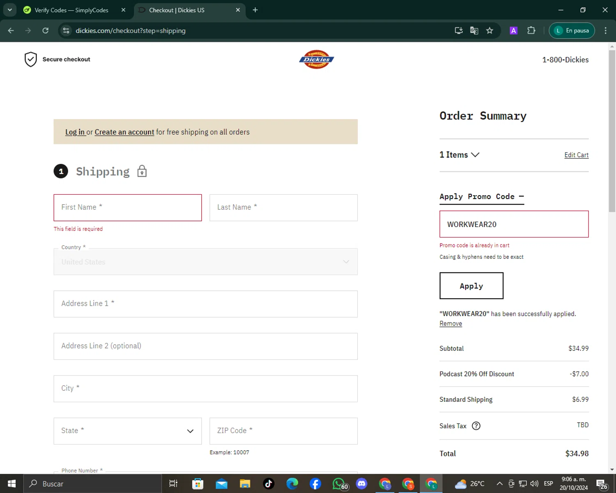
Task: Show hidden system tray icons
Action: [499, 484]
